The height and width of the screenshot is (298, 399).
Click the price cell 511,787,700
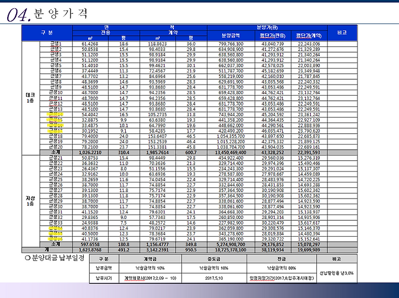click(231, 71)
